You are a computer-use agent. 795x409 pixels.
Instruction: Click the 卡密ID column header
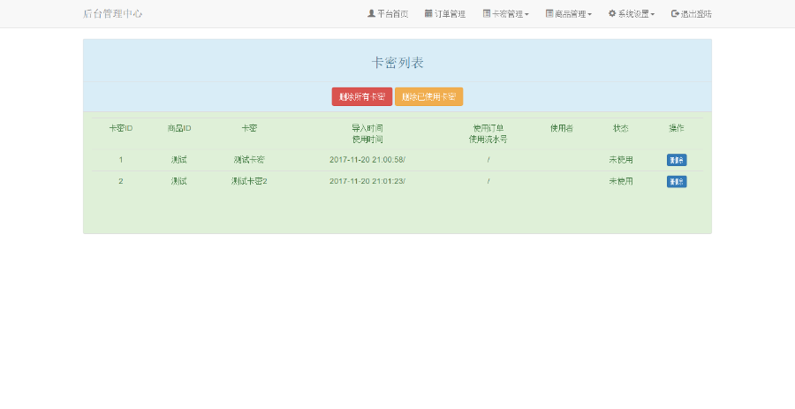point(121,128)
